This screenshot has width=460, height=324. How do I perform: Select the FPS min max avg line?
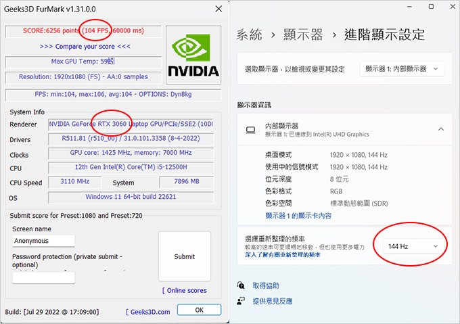coord(113,95)
